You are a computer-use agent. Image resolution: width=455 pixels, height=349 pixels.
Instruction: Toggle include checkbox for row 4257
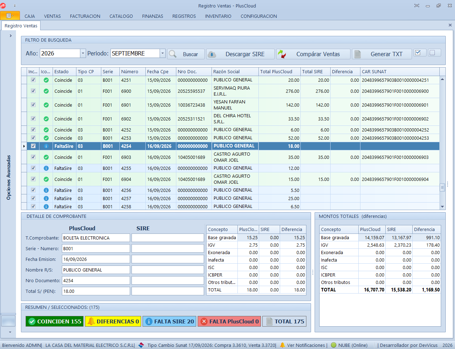point(33,198)
